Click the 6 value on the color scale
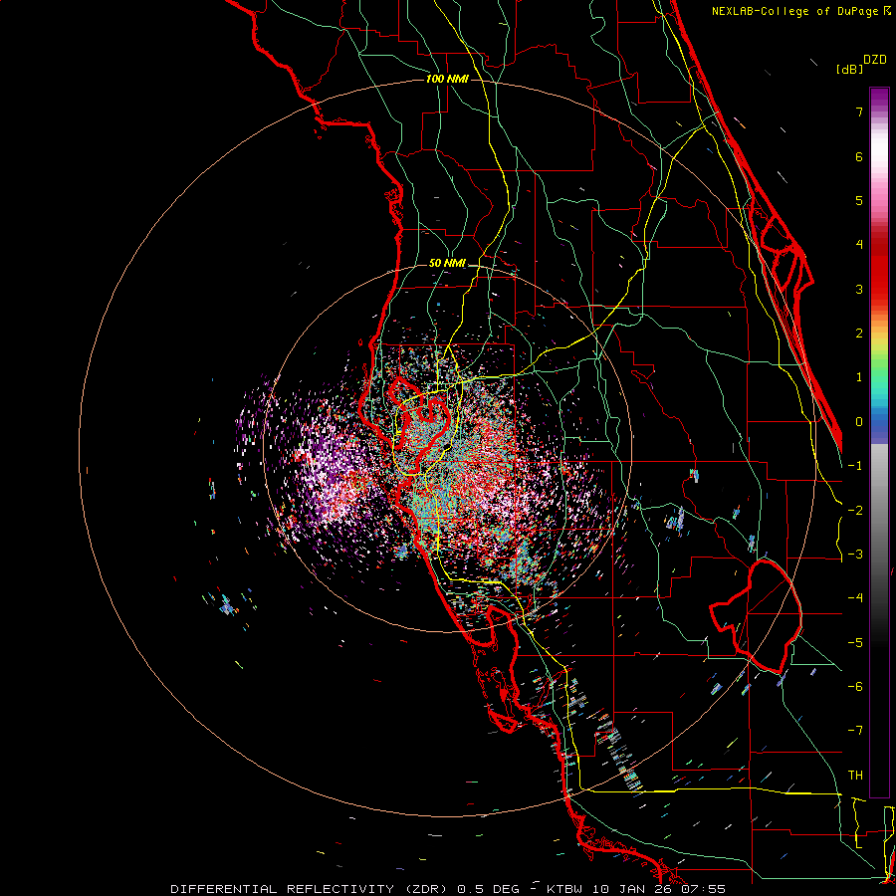 click(859, 156)
